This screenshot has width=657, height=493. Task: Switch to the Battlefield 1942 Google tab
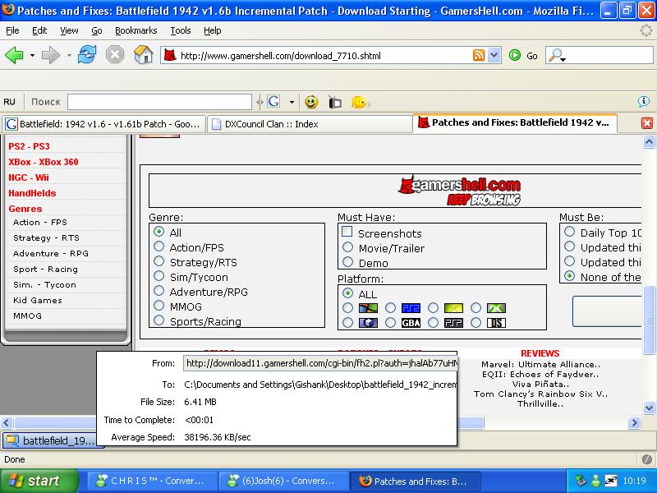(103, 124)
